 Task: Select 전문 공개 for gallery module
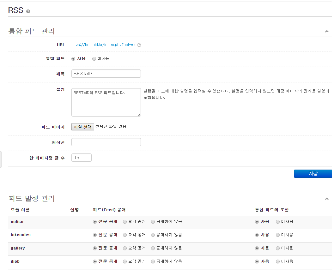click(x=95, y=248)
